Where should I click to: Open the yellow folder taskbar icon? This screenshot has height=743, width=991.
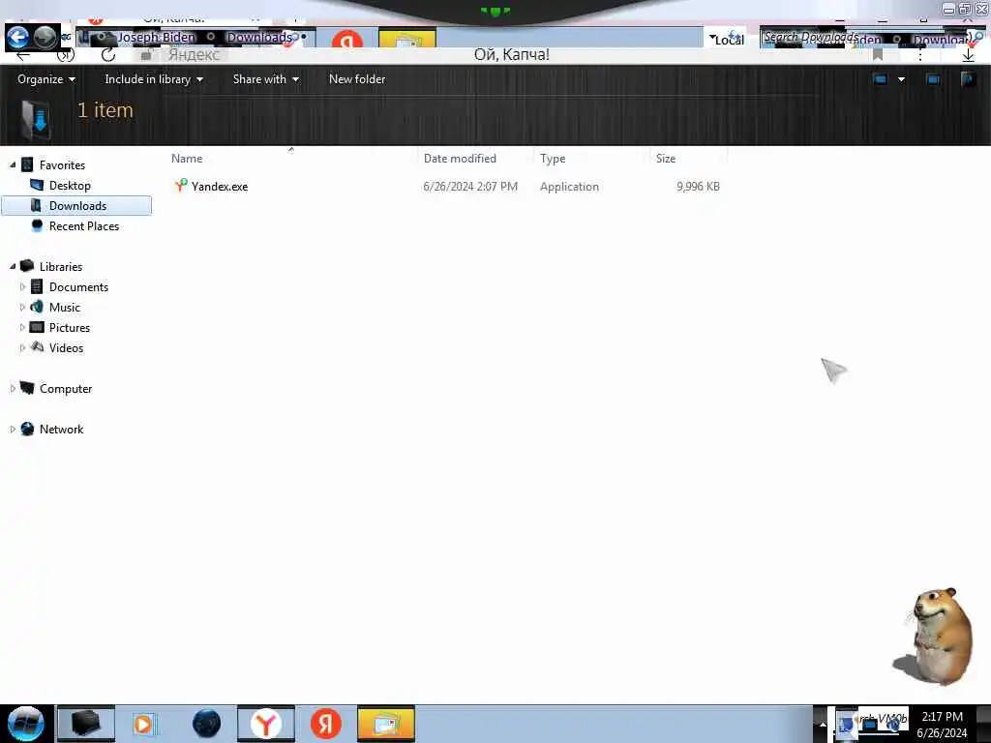pyautogui.click(x=386, y=724)
